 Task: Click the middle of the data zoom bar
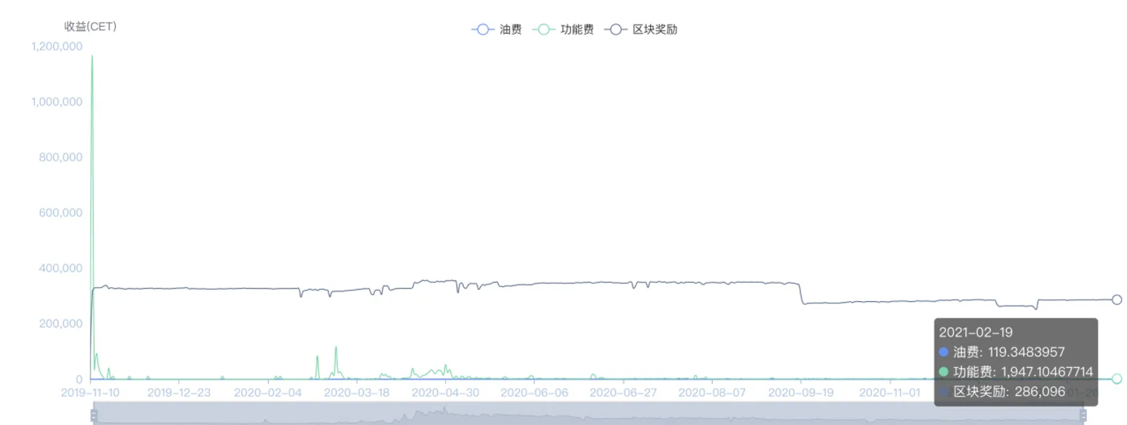click(588, 413)
